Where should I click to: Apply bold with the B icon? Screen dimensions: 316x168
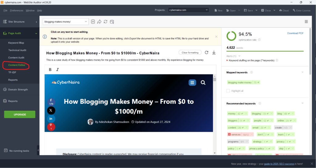point(50,69)
